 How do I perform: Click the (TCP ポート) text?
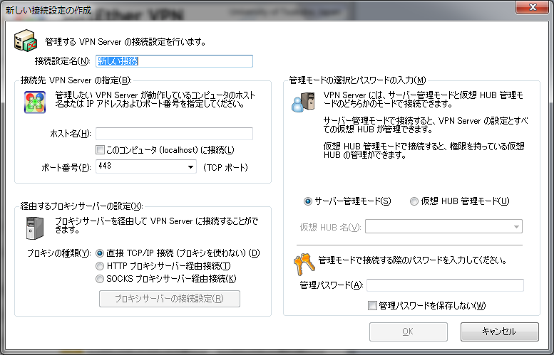click(x=225, y=167)
